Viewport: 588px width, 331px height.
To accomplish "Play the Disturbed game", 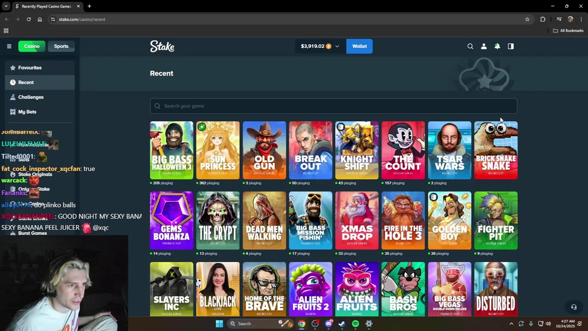I will [x=496, y=289].
